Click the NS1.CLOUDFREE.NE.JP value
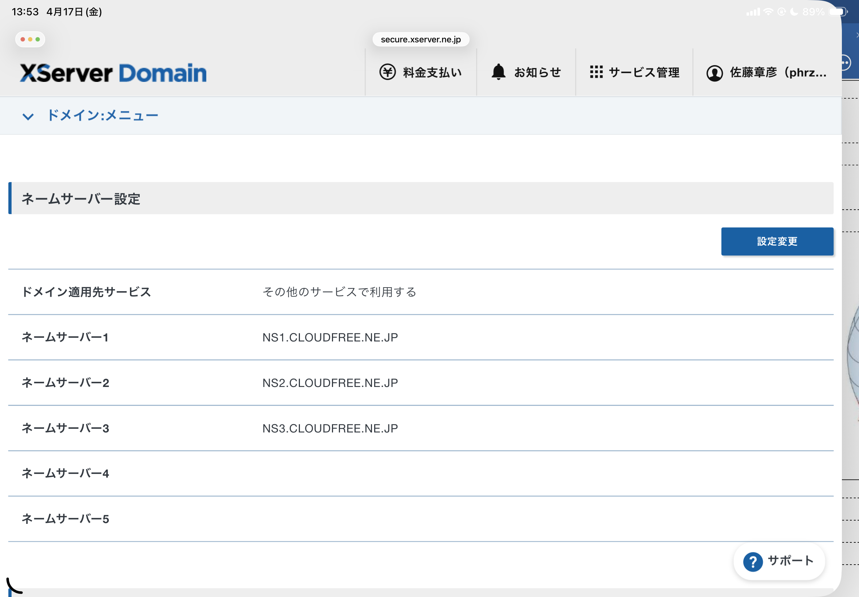This screenshot has width=859, height=597. pos(330,337)
